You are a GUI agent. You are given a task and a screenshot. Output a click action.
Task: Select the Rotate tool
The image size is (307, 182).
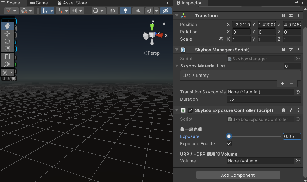point(7,41)
